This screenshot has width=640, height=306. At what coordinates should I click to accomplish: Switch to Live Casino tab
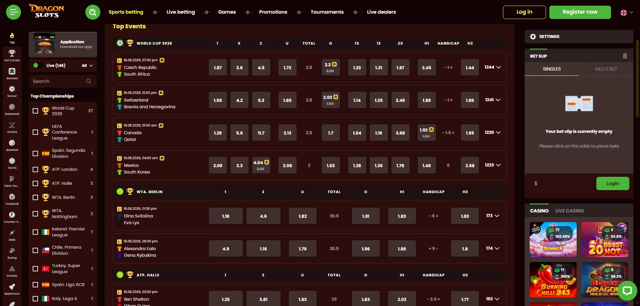(x=569, y=211)
